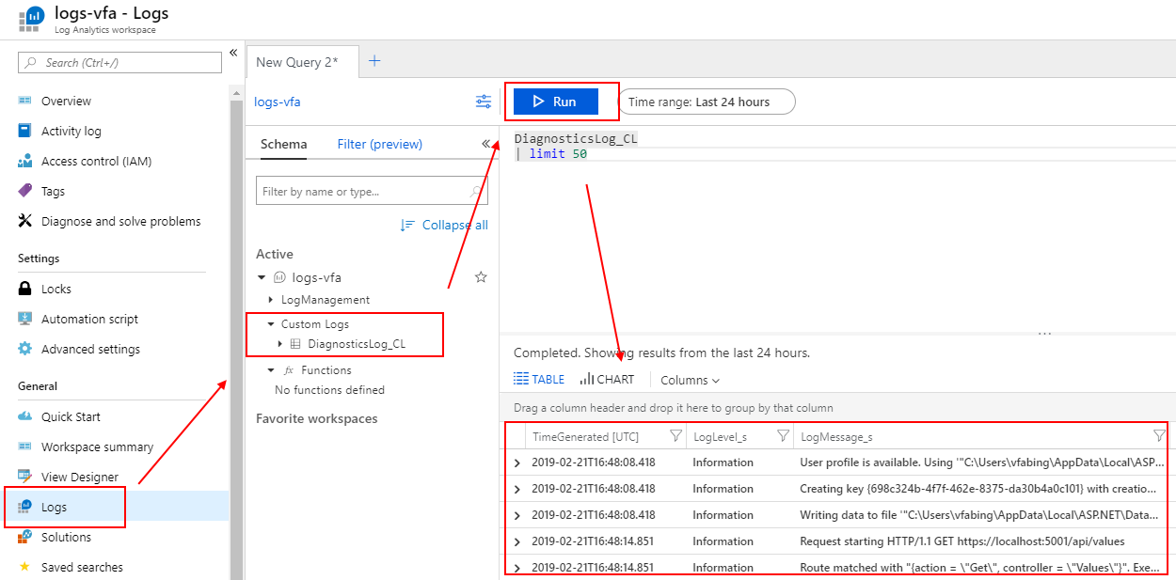The height and width of the screenshot is (580, 1176).
Task: Click the Locks padlock icon
Action: coord(25,289)
